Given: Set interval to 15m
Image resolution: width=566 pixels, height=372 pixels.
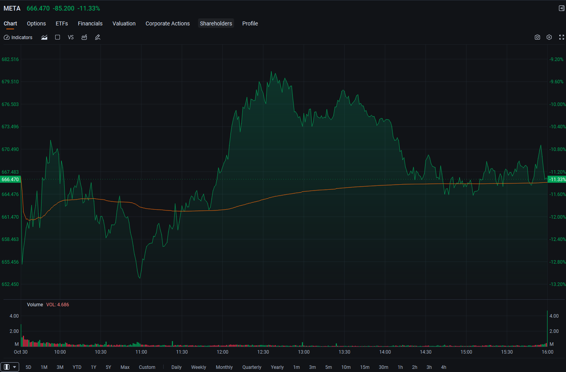Looking at the screenshot, I should click(365, 367).
